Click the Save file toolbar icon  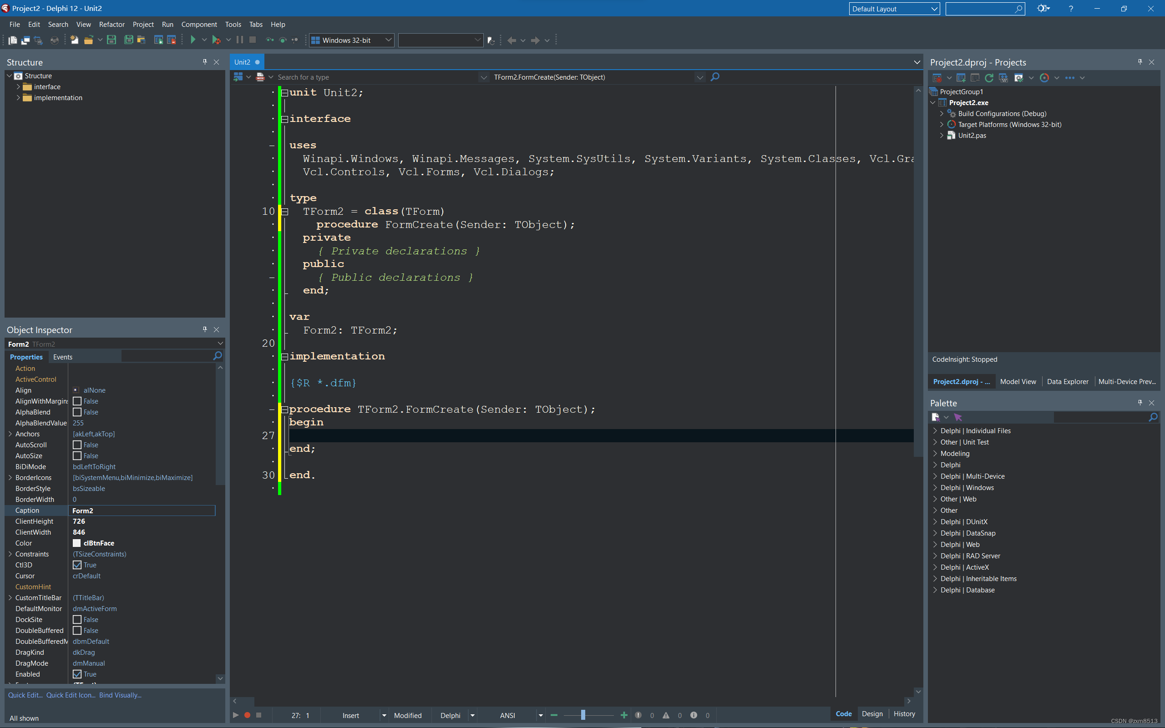coord(111,40)
